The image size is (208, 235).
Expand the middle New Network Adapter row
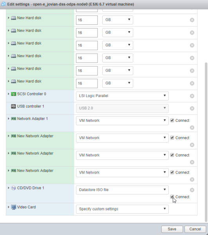pyautogui.click(x=9, y=153)
